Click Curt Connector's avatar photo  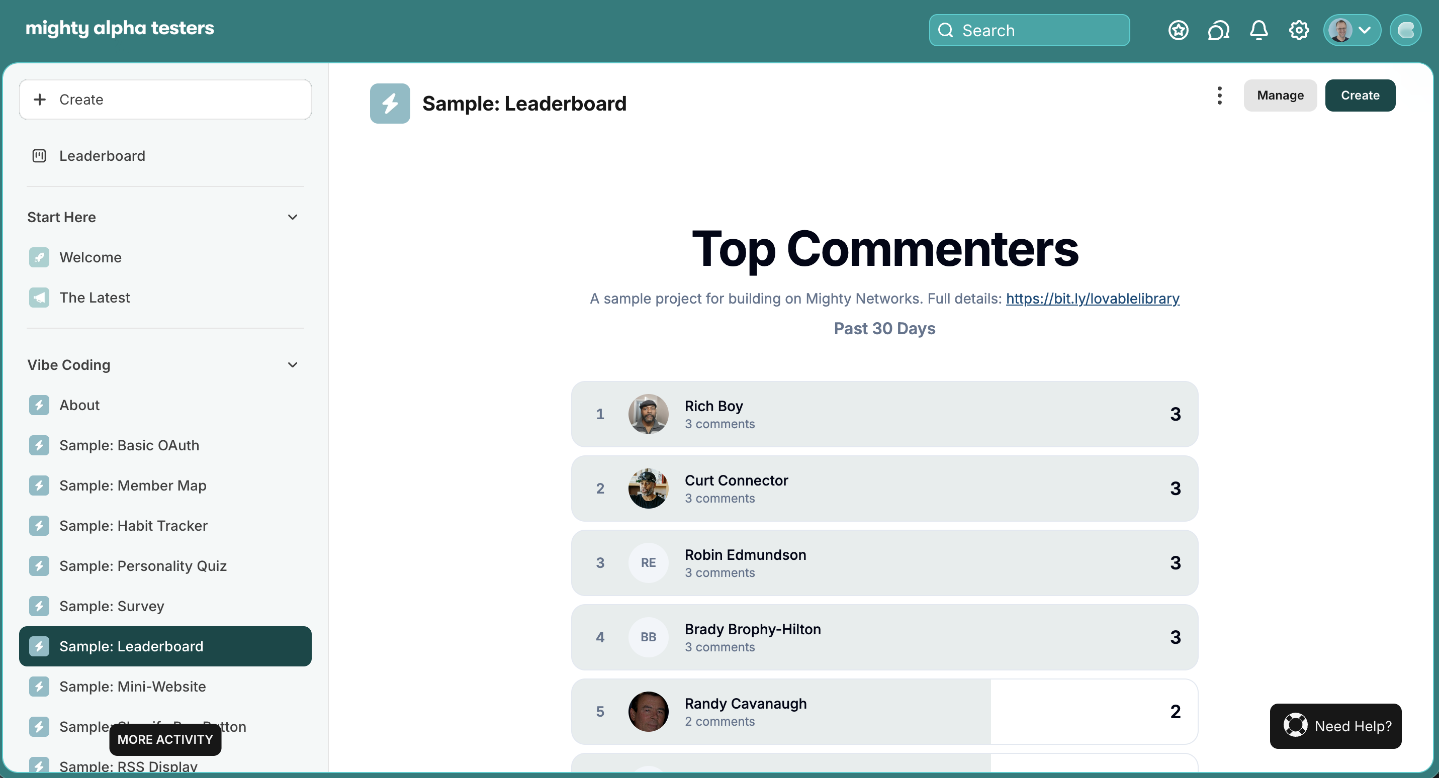point(648,488)
